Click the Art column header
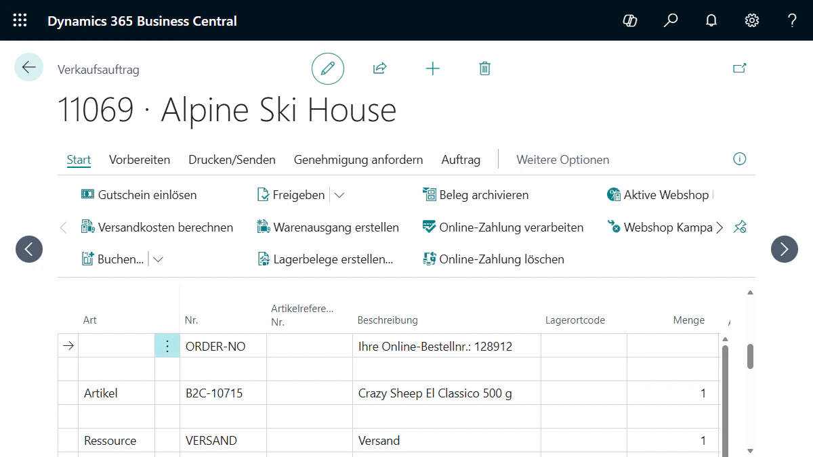813x457 pixels. tap(90, 320)
